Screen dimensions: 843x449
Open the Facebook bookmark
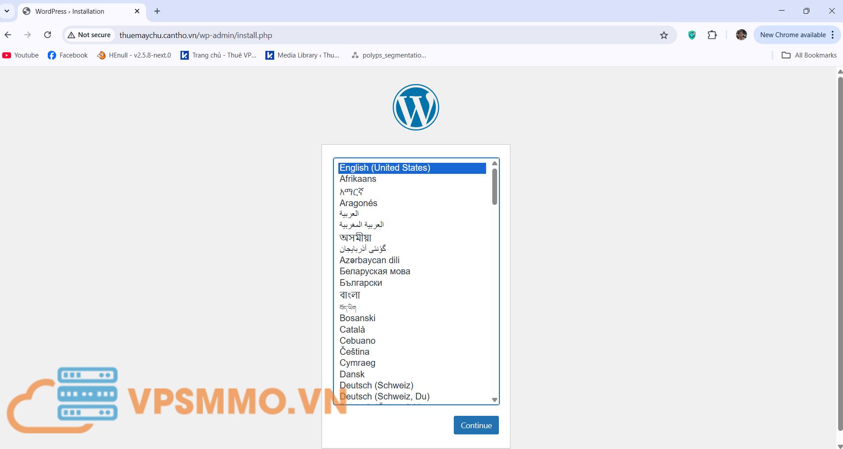point(68,55)
